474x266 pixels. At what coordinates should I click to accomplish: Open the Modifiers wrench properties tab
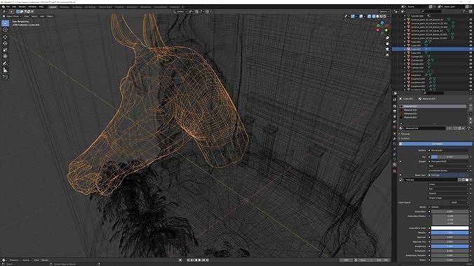pos(395,139)
